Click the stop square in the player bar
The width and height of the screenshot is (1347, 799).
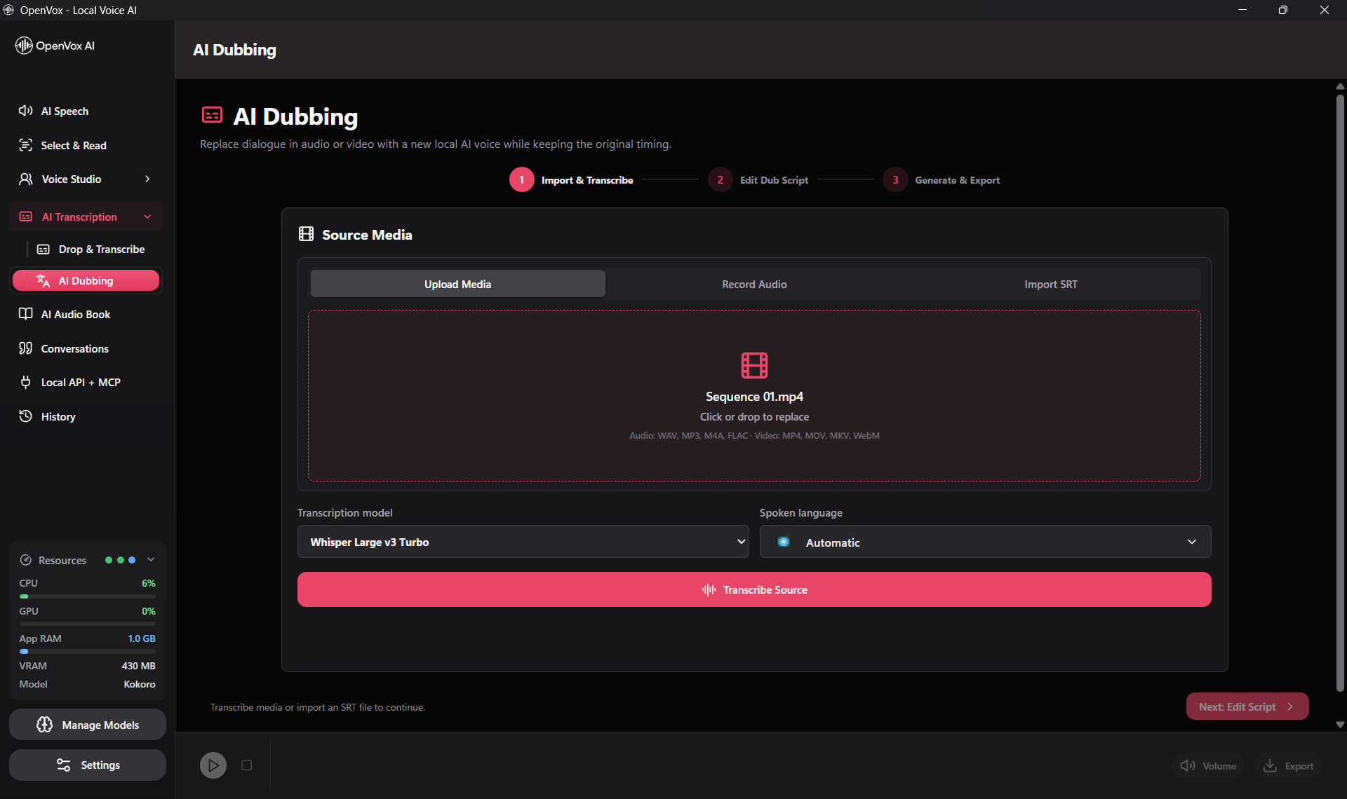click(247, 765)
